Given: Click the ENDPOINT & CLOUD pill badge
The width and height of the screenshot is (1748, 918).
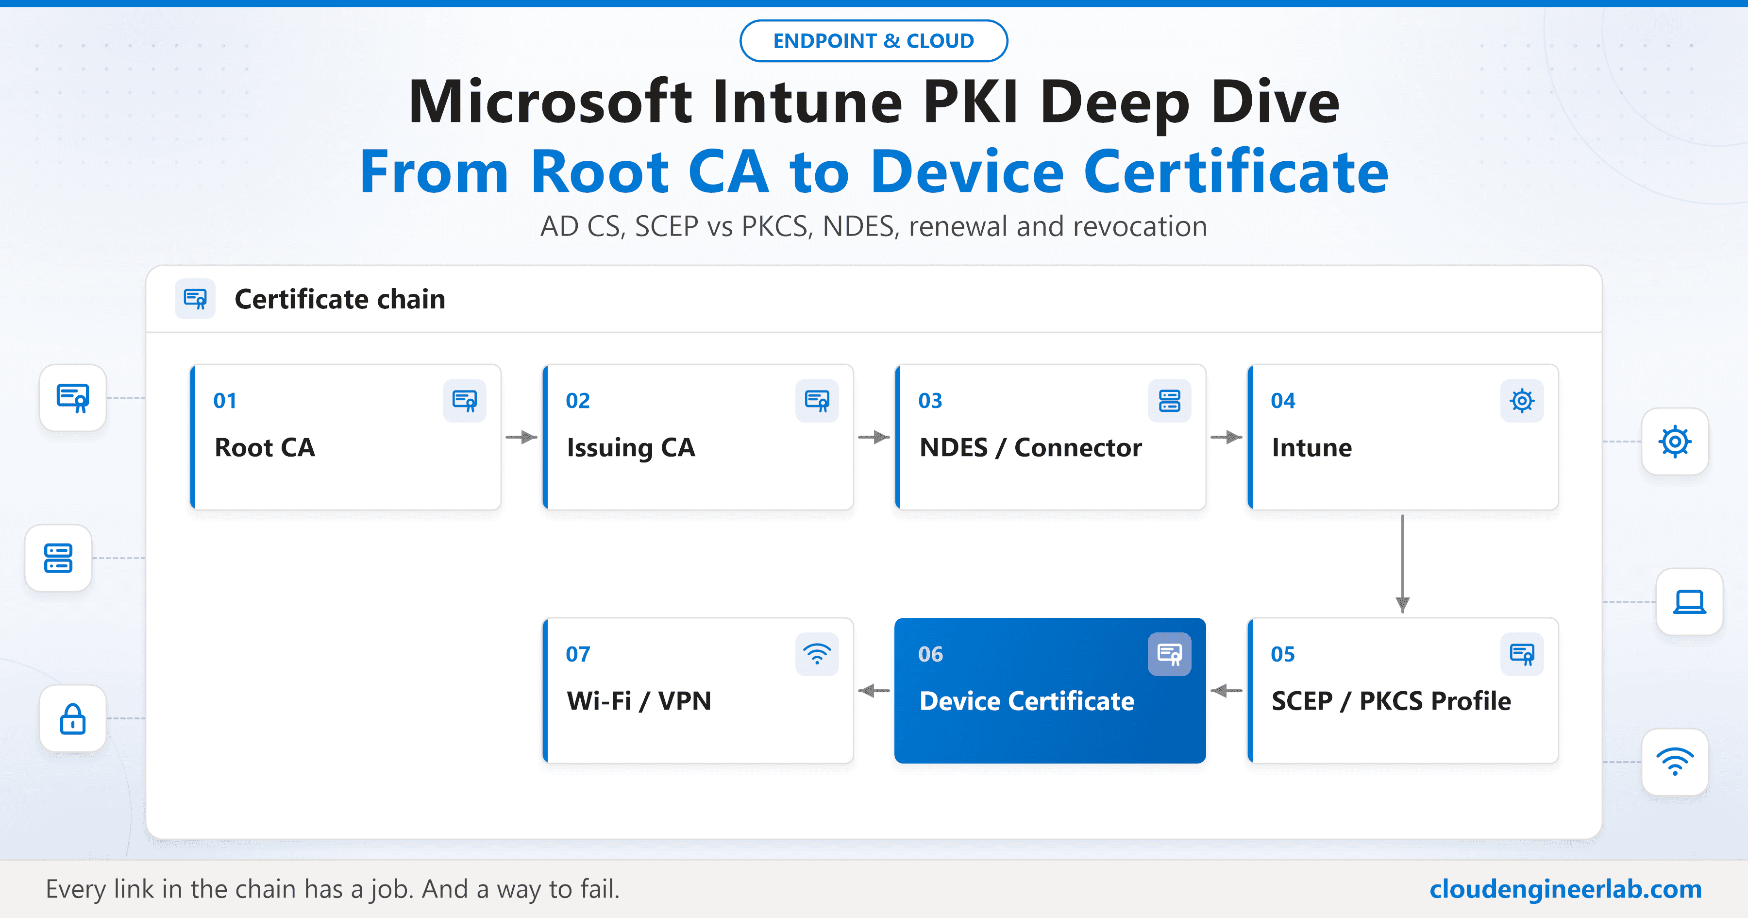Looking at the screenshot, I should pyautogui.click(x=874, y=41).
